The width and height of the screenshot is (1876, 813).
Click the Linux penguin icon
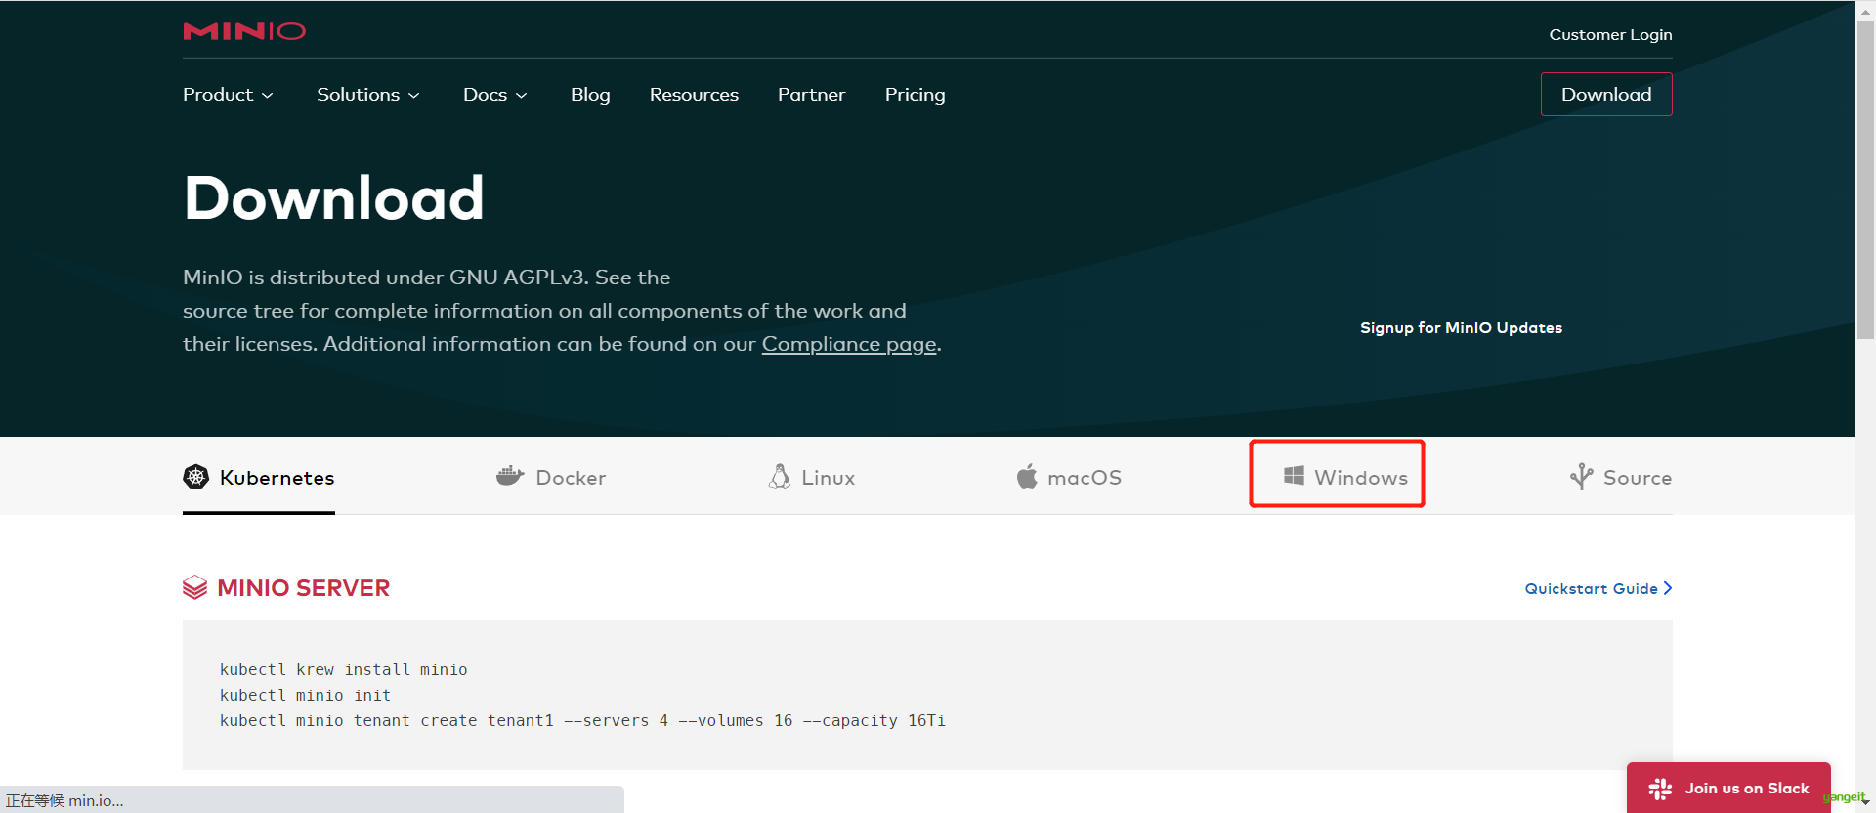(x=780, y=476)
